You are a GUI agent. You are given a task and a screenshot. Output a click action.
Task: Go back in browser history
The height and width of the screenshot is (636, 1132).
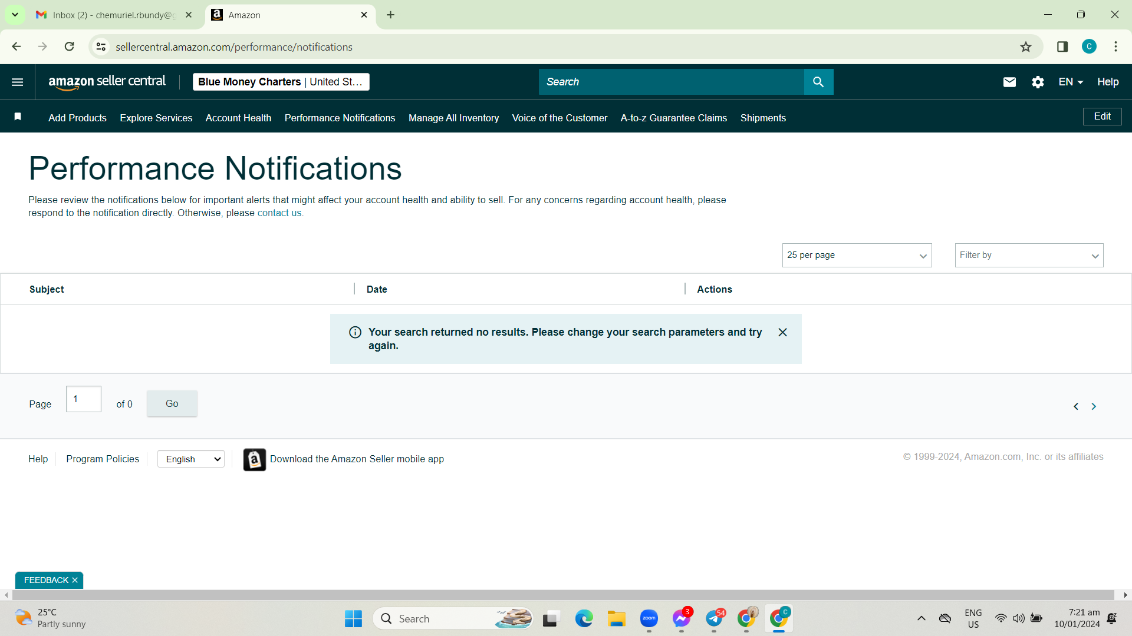(x=17, y=47)
